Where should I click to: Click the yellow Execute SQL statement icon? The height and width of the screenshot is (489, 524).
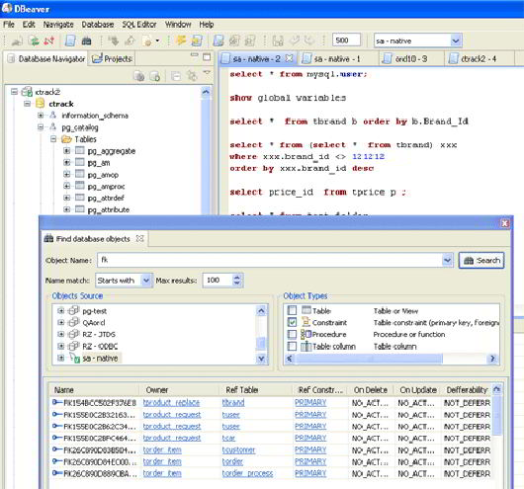pyautogui.click(x=181, y=41)
